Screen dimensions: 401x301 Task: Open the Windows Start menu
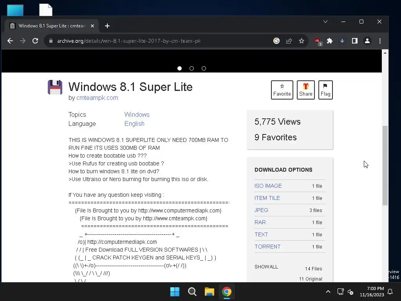point(175,292)
